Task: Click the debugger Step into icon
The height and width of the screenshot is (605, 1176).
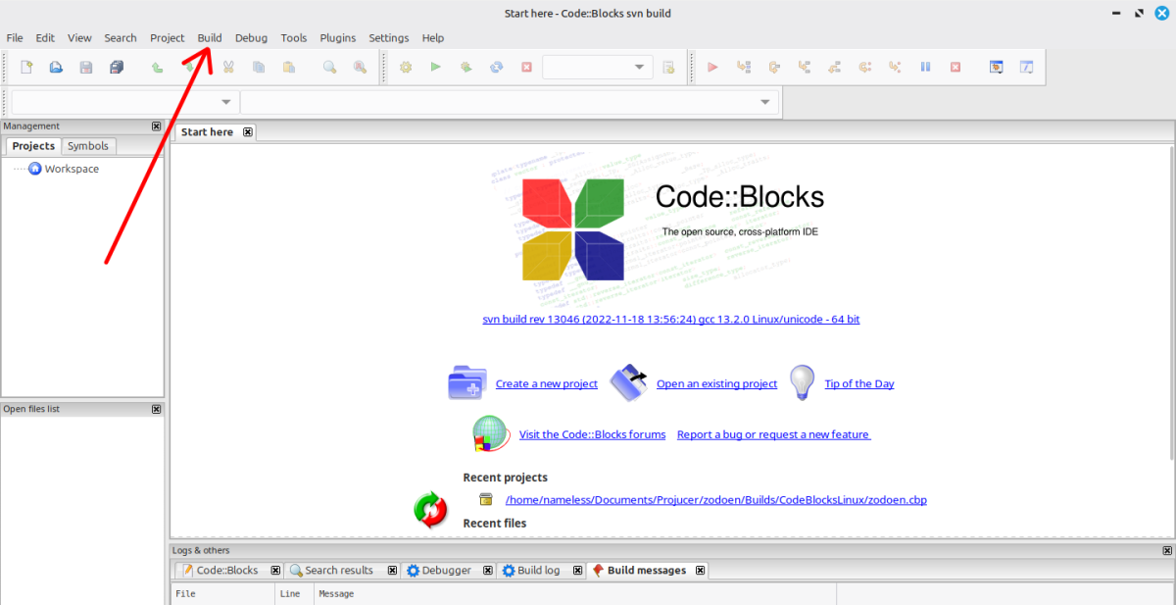Action: tap(805, 68)
